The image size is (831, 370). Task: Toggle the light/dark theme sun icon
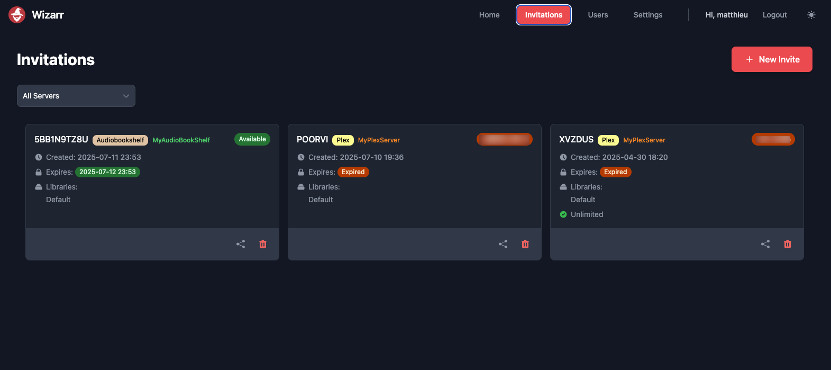point(811,15)
